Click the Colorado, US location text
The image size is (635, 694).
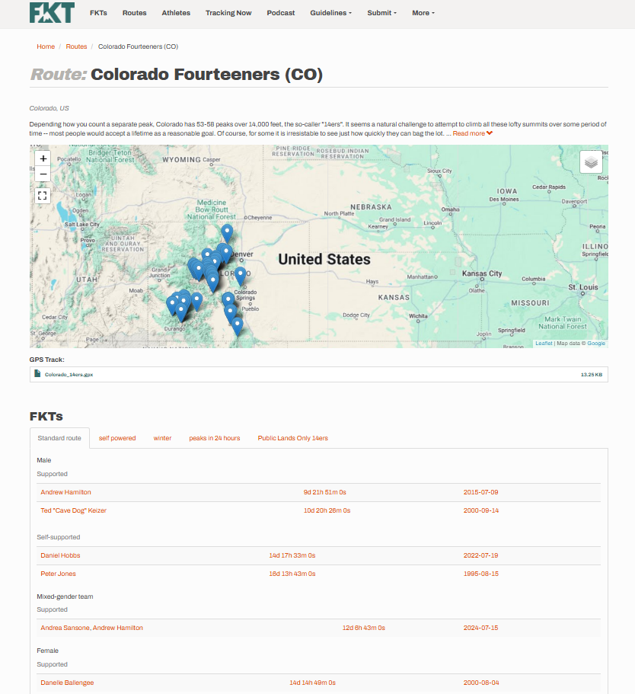pos(49,108)
